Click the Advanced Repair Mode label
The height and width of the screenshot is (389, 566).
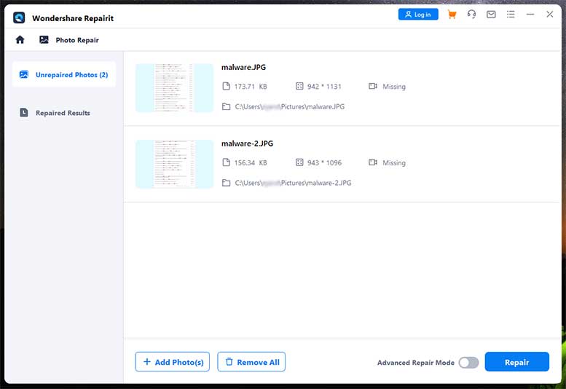[x=416, y=363]
